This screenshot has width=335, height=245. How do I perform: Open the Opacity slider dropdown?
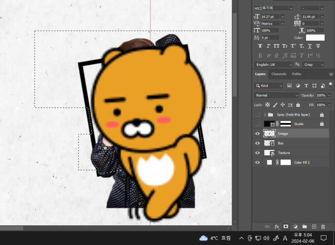(x=329, y=95)
